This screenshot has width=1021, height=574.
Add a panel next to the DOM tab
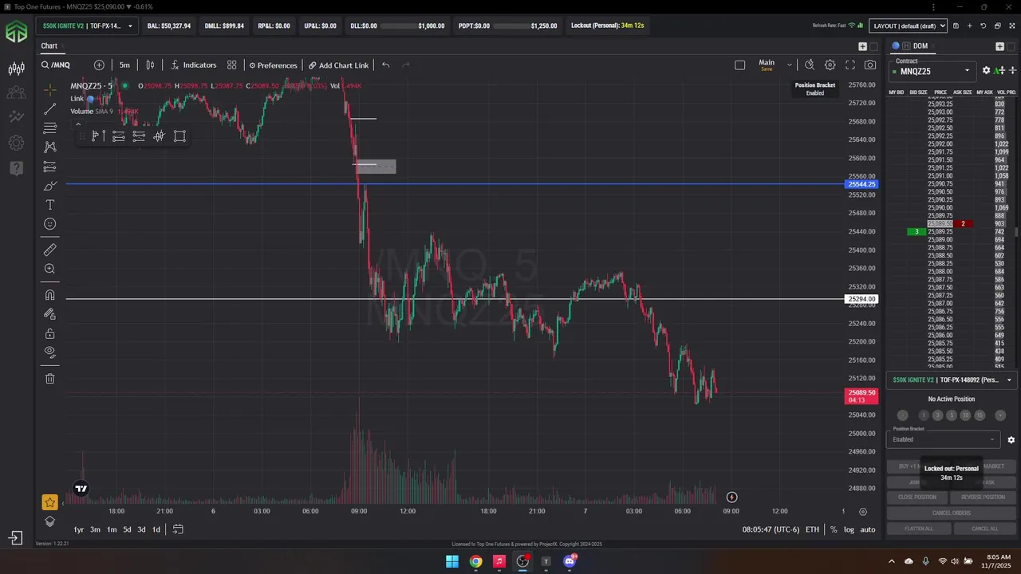click(x=999, y=46)
